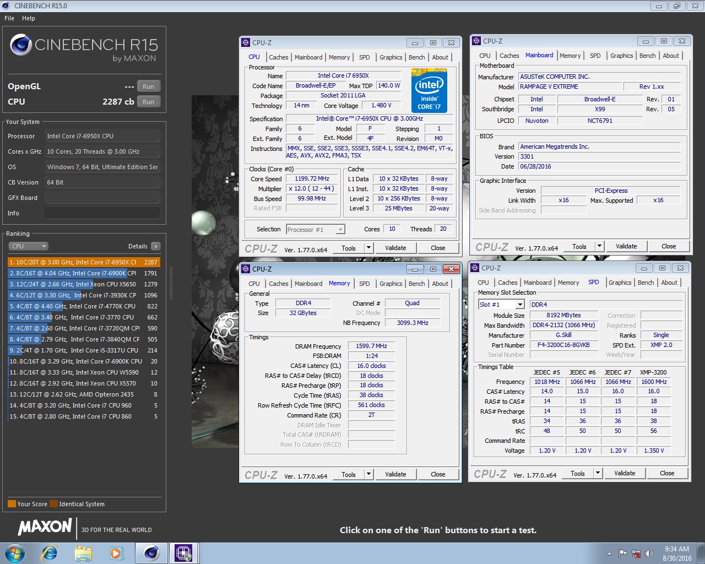705x564 pixels.
Task: Click the Part Number F4-3200C16-8GVKB
Action: (x=563, y=345)
